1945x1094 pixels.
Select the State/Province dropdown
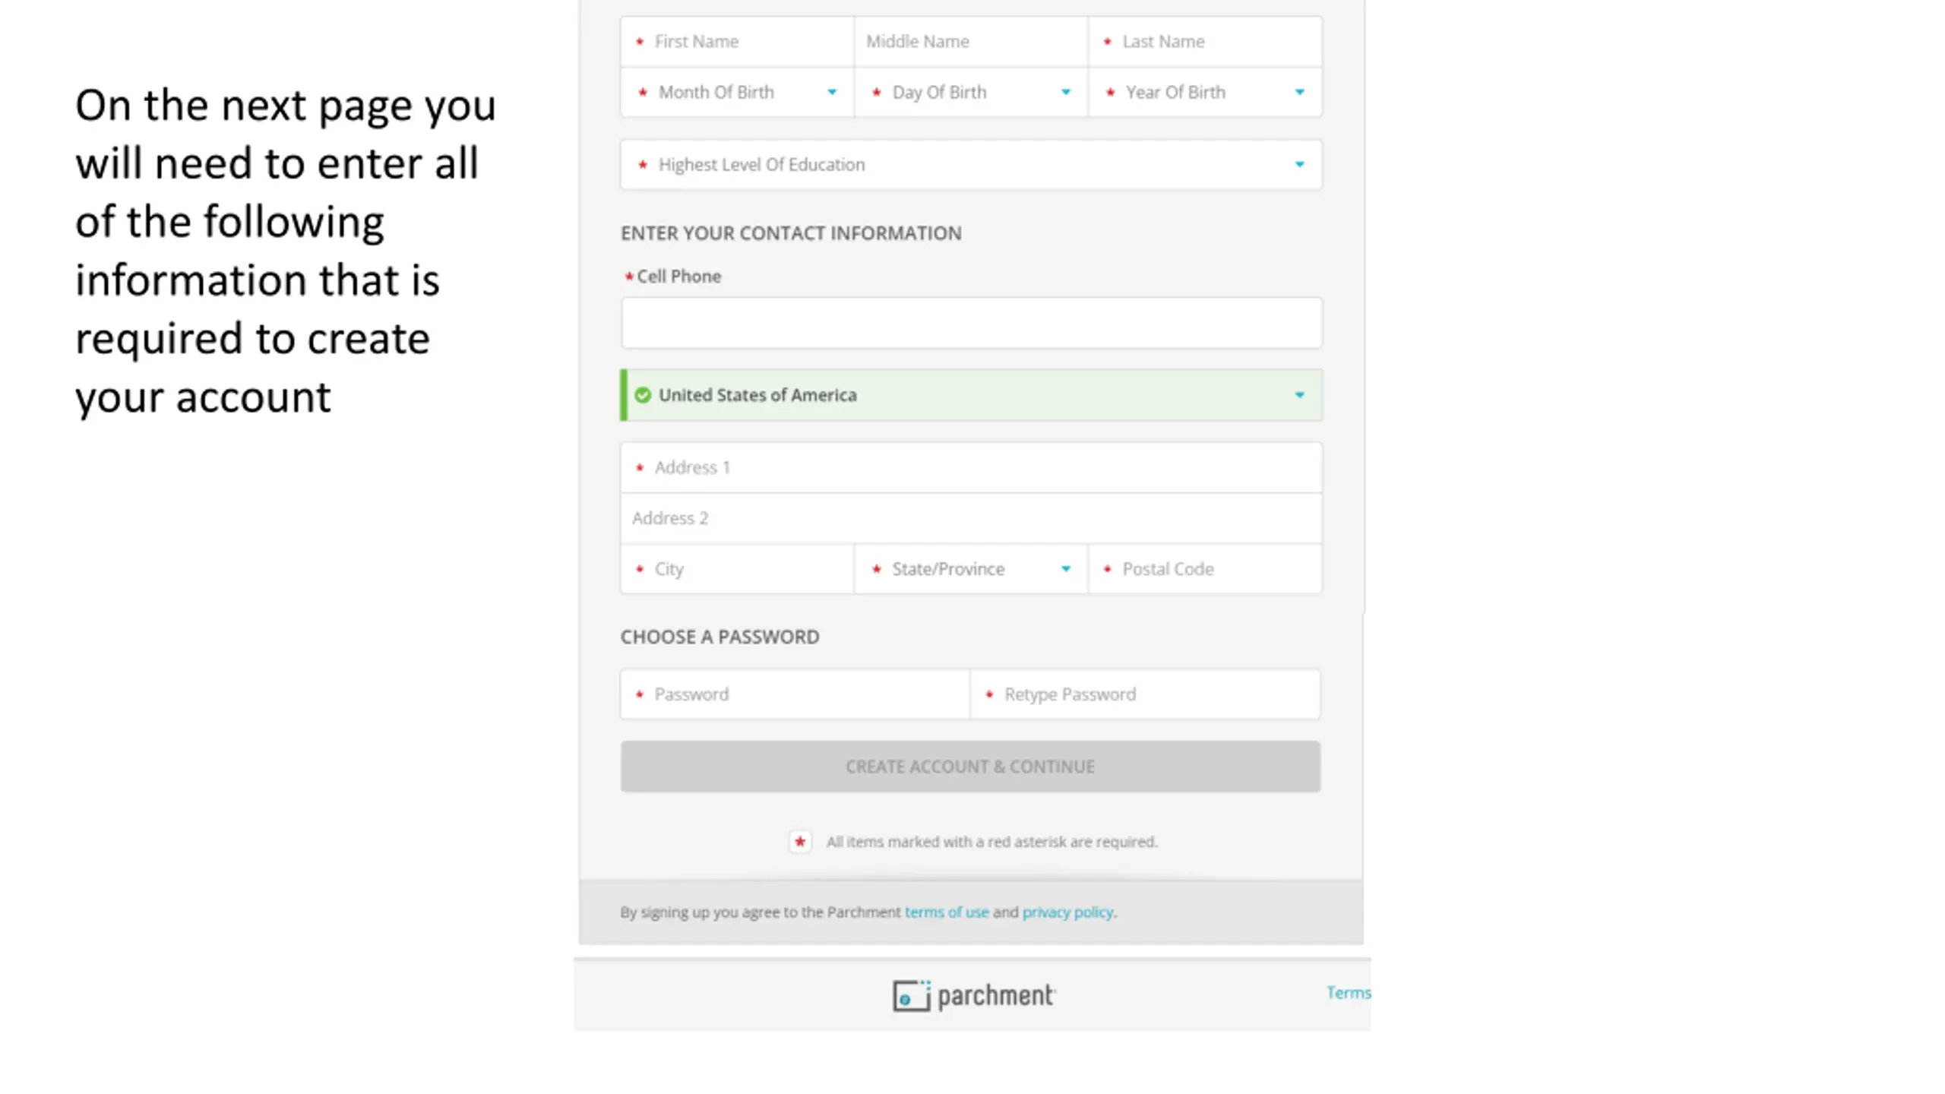click(x=971, y=569)
